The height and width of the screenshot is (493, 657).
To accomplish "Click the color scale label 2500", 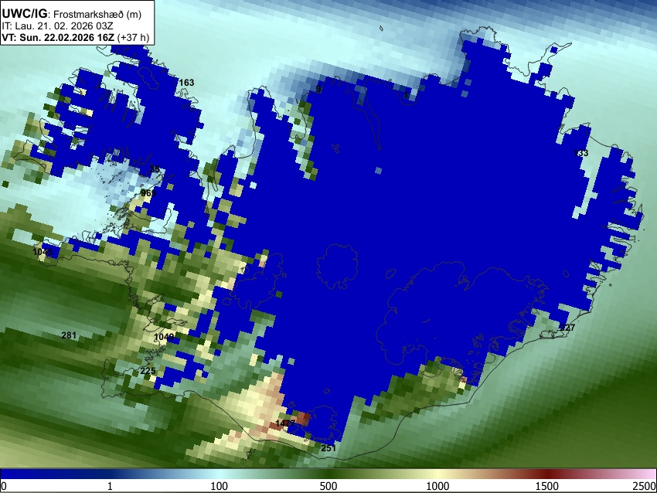I will (x=645, y=486).
